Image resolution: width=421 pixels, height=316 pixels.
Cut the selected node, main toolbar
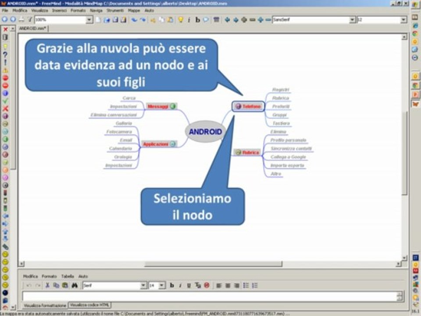pos(153,20)
